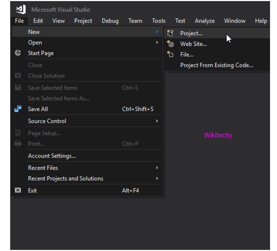Click the Exit X icon
Image resolution: width=277 pixels, height=251 pixels.
point(18,190)
